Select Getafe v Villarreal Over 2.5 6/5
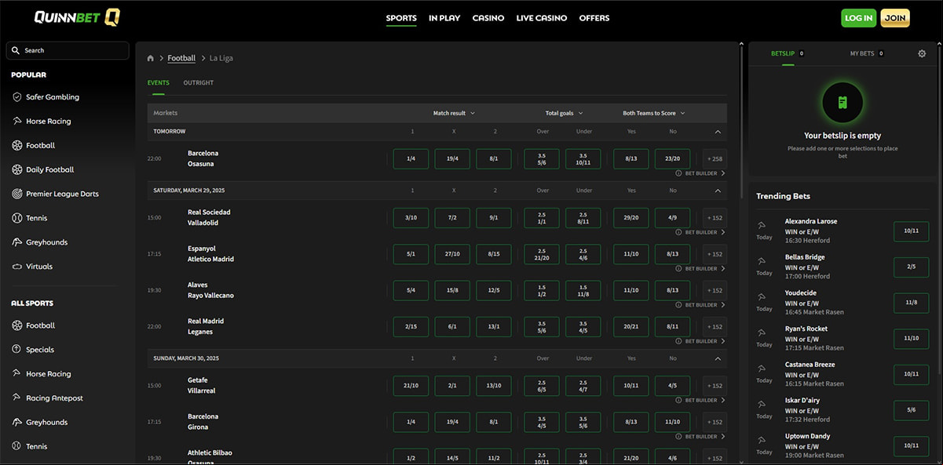943x465 pixels. 542,386
